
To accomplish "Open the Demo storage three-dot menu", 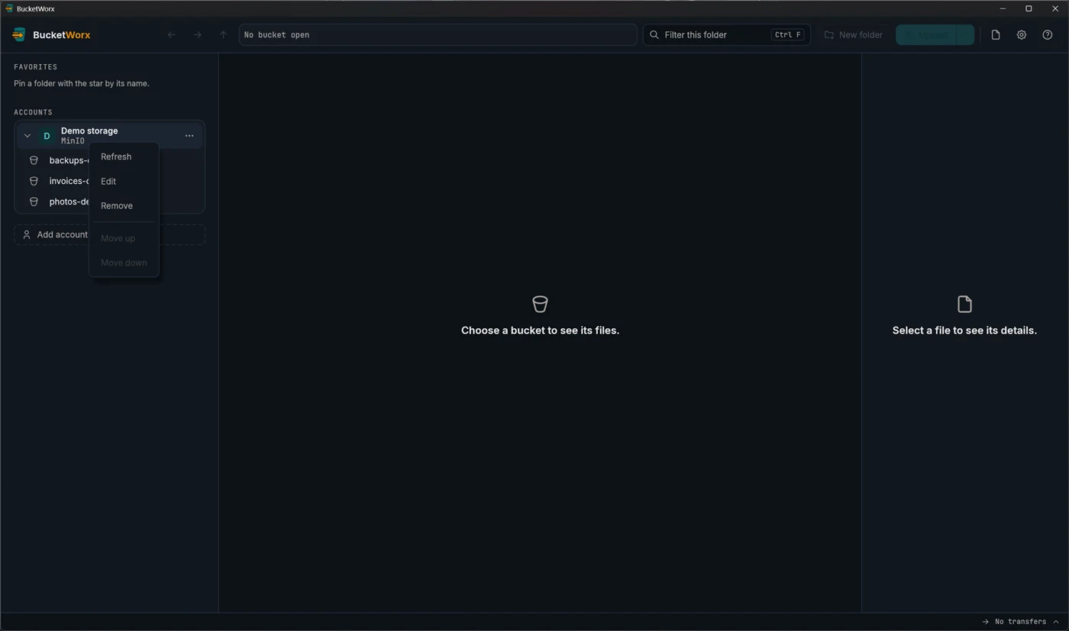I will coord(189,136).
